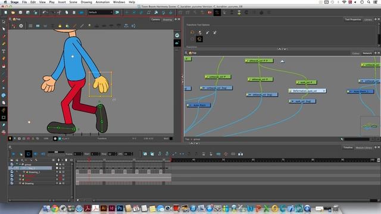Click the yellow lock icon in Camera toolbar
Screen dimensions: 381x214
(x=60, y=26)
